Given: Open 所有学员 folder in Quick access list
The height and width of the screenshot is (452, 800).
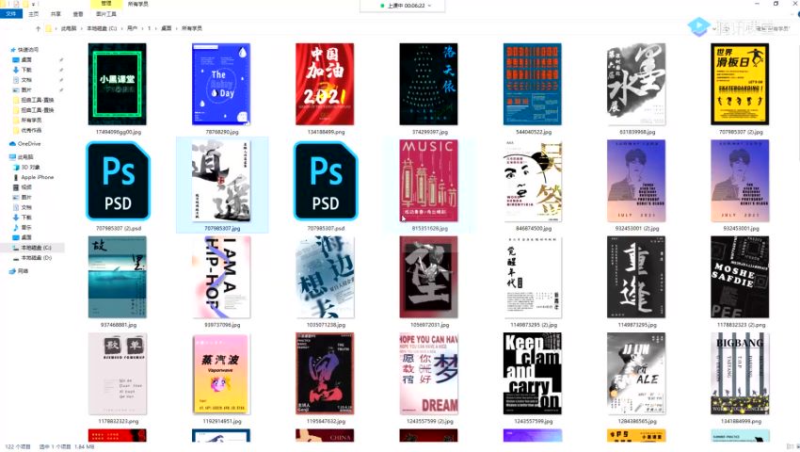Looking at the screenshot, I should pos(27,120).
